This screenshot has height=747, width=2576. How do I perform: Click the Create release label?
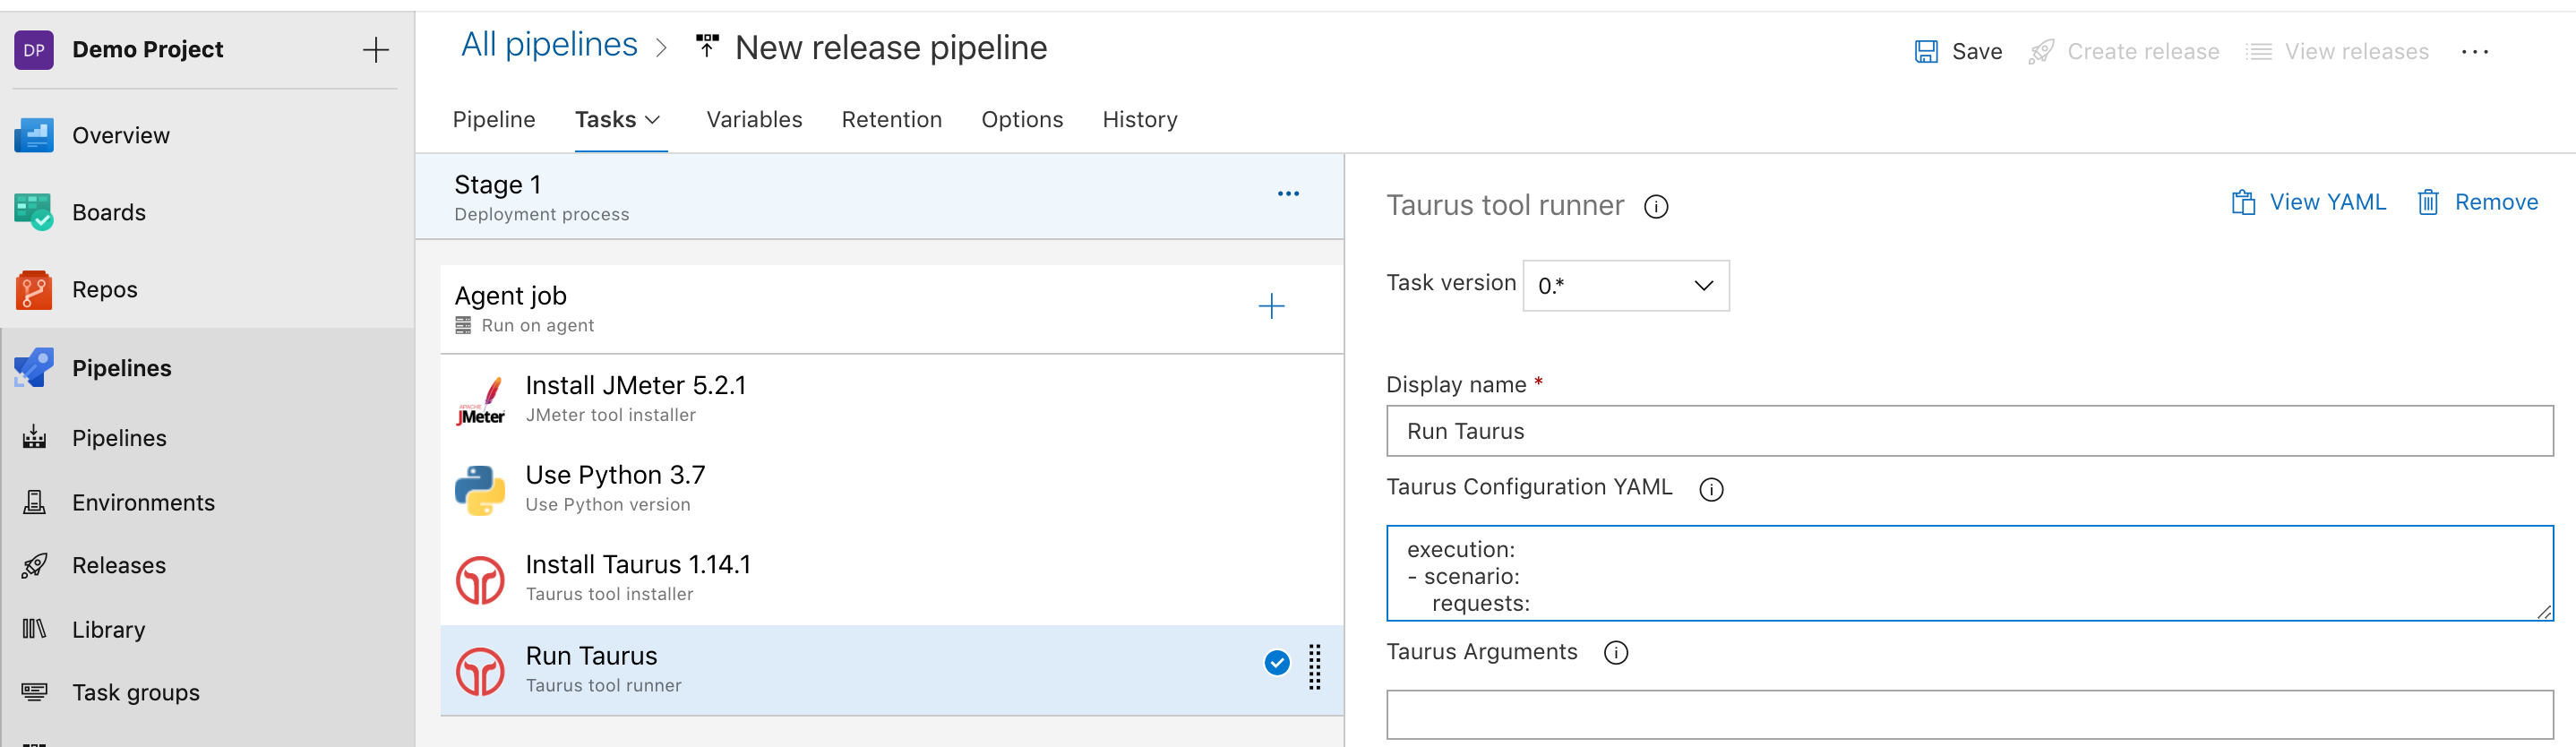[2143, 52]
